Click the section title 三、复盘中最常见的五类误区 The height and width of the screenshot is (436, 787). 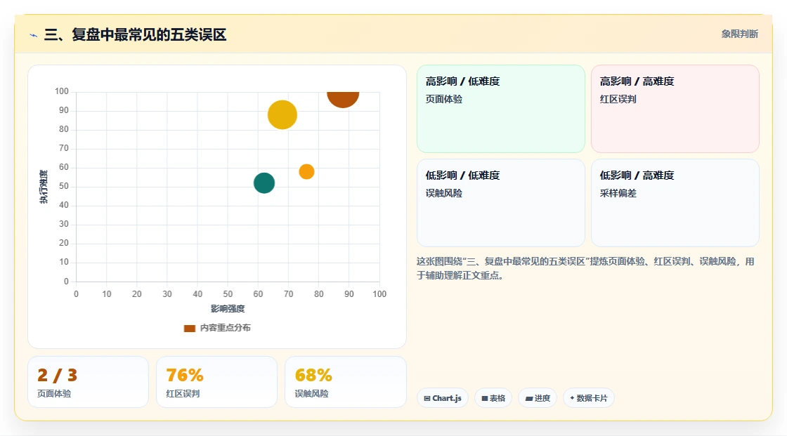click(x=135, y=34)
